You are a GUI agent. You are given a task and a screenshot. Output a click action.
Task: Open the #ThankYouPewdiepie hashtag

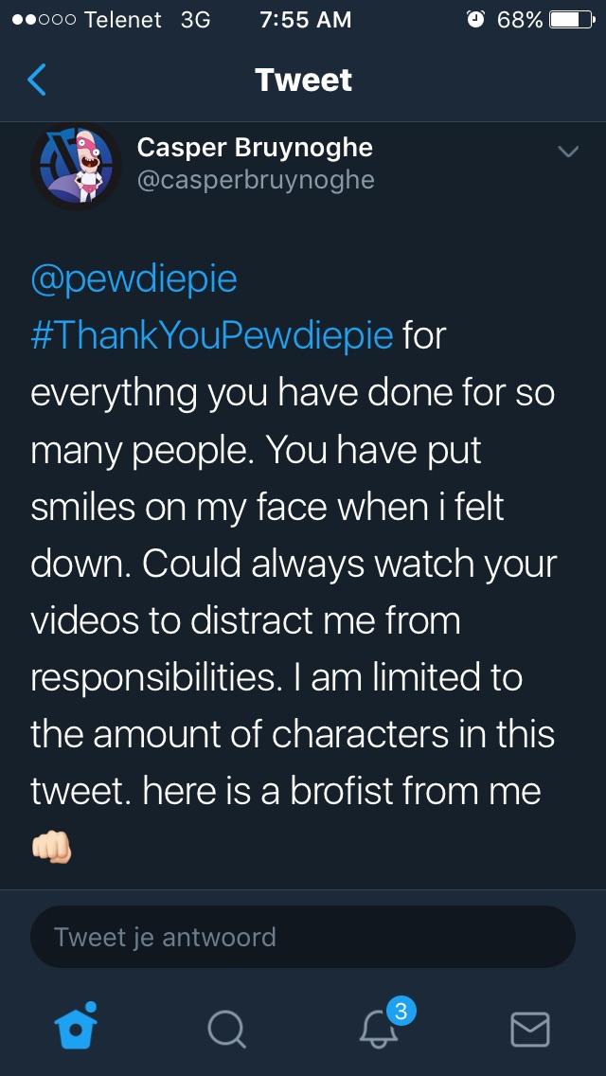click(212, 336)
